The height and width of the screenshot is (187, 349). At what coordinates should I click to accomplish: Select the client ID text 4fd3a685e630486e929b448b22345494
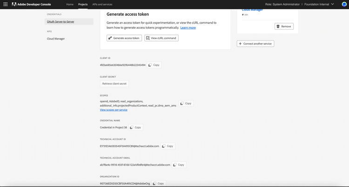pos(123,65)
